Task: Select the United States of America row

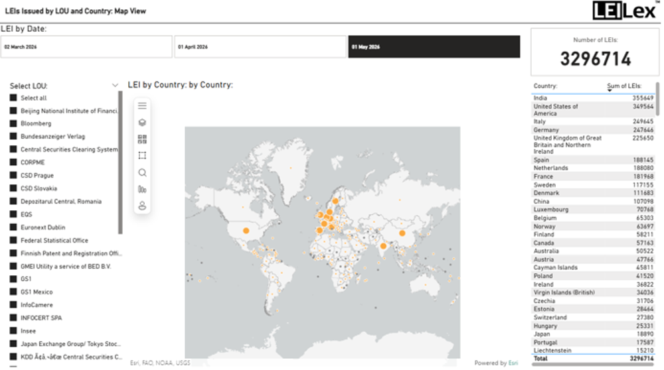Action: [x=593, y=110]
